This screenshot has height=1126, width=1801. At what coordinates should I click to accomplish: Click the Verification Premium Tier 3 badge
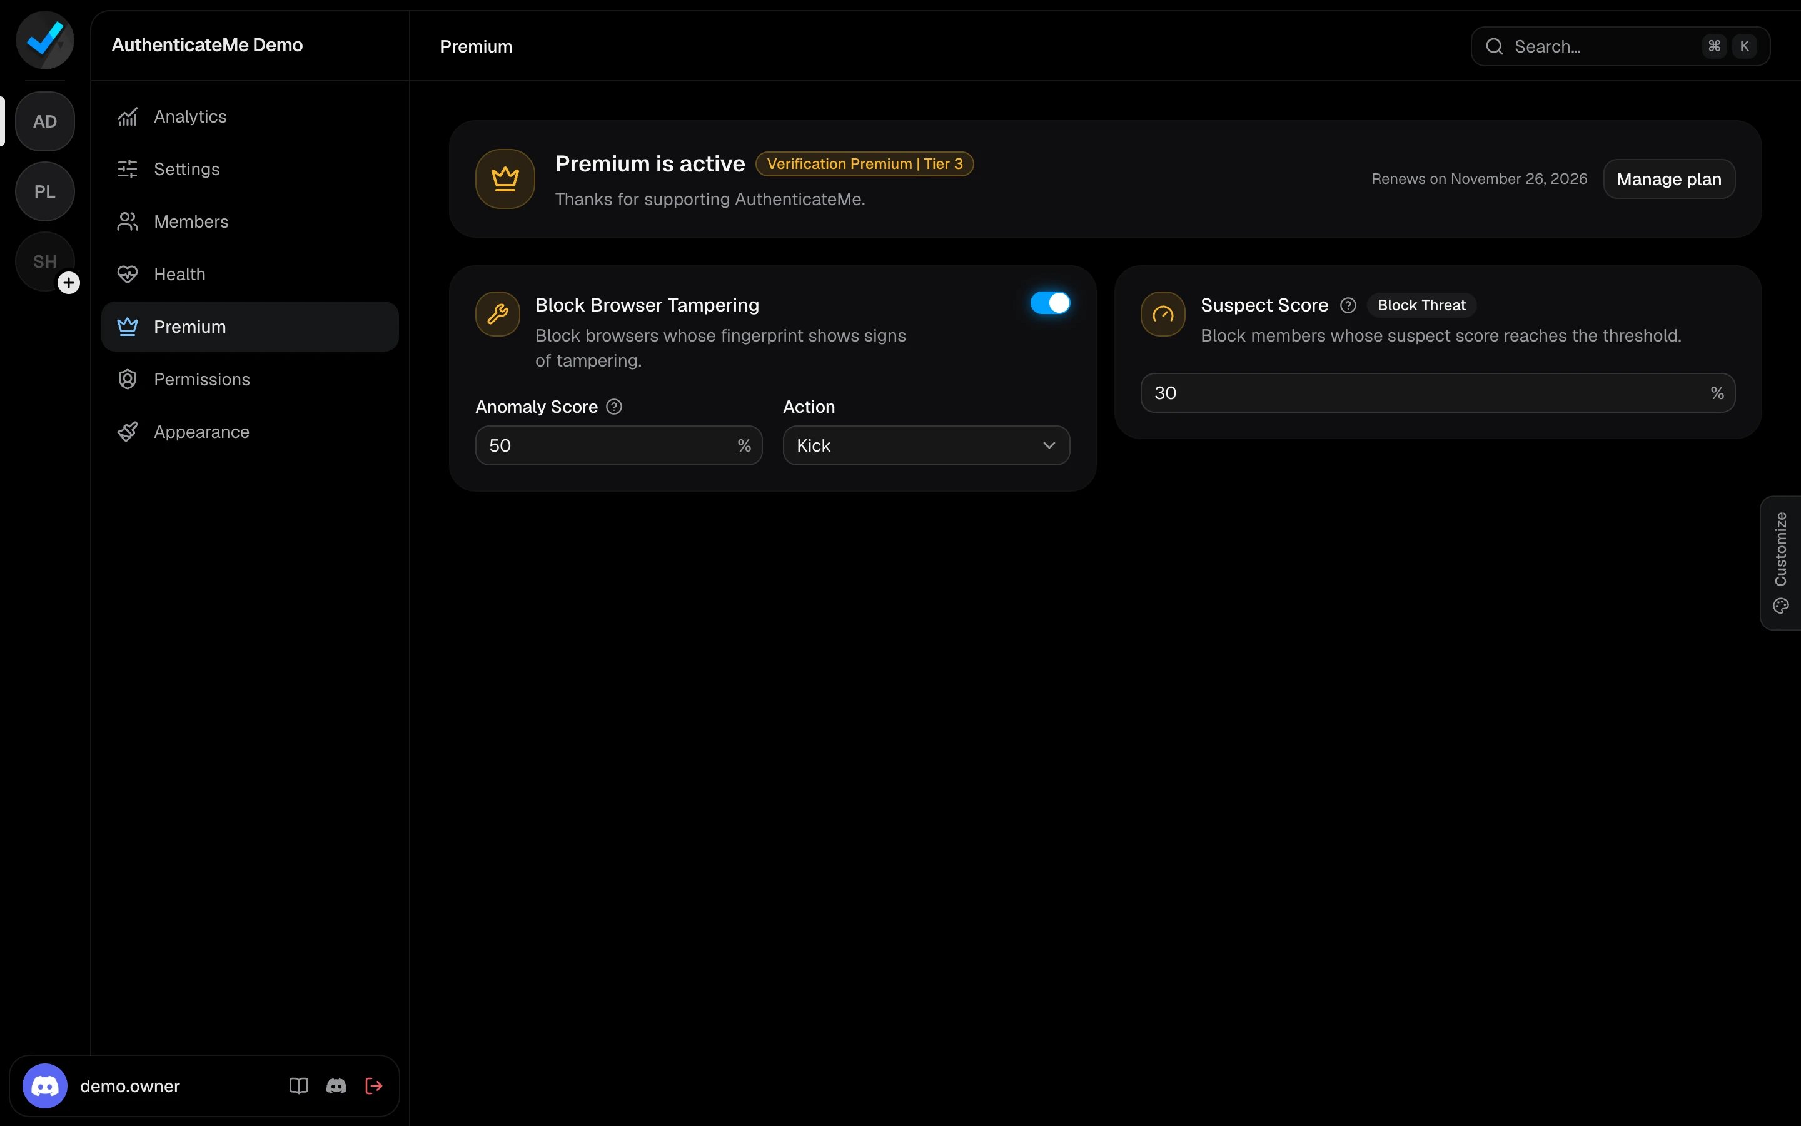click(x=865, y=164)
